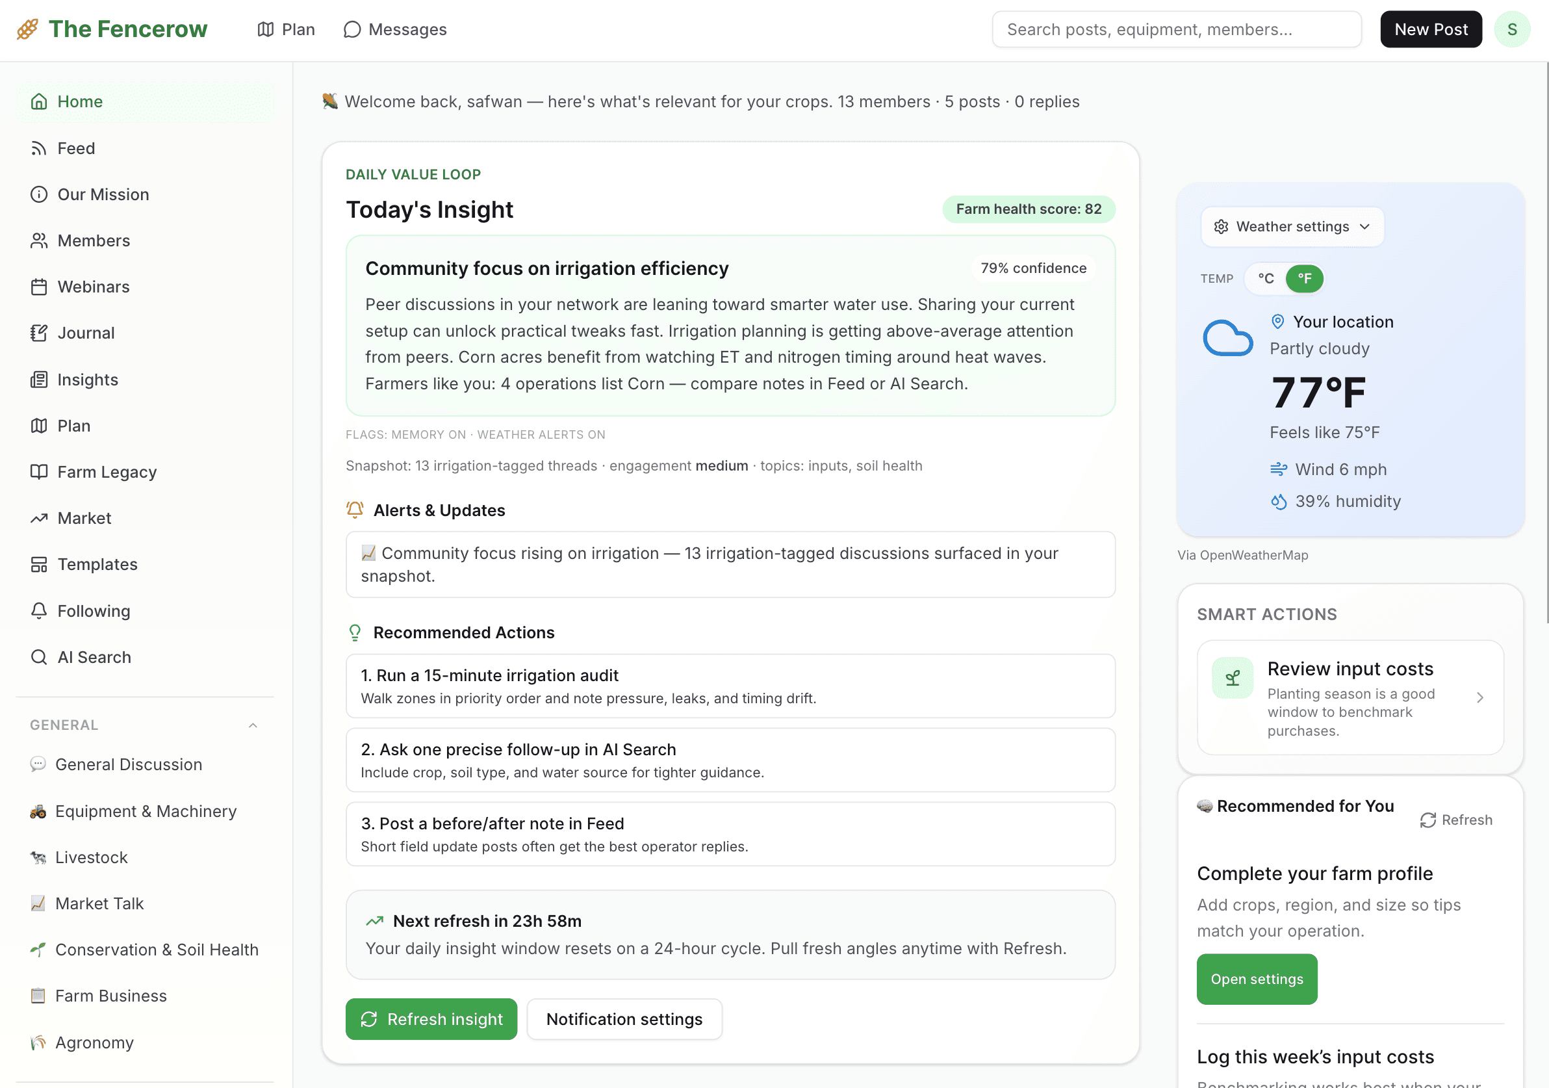
Task: Click 'Log this week's input costs' heading
Action: (x=1316, y=1057)
